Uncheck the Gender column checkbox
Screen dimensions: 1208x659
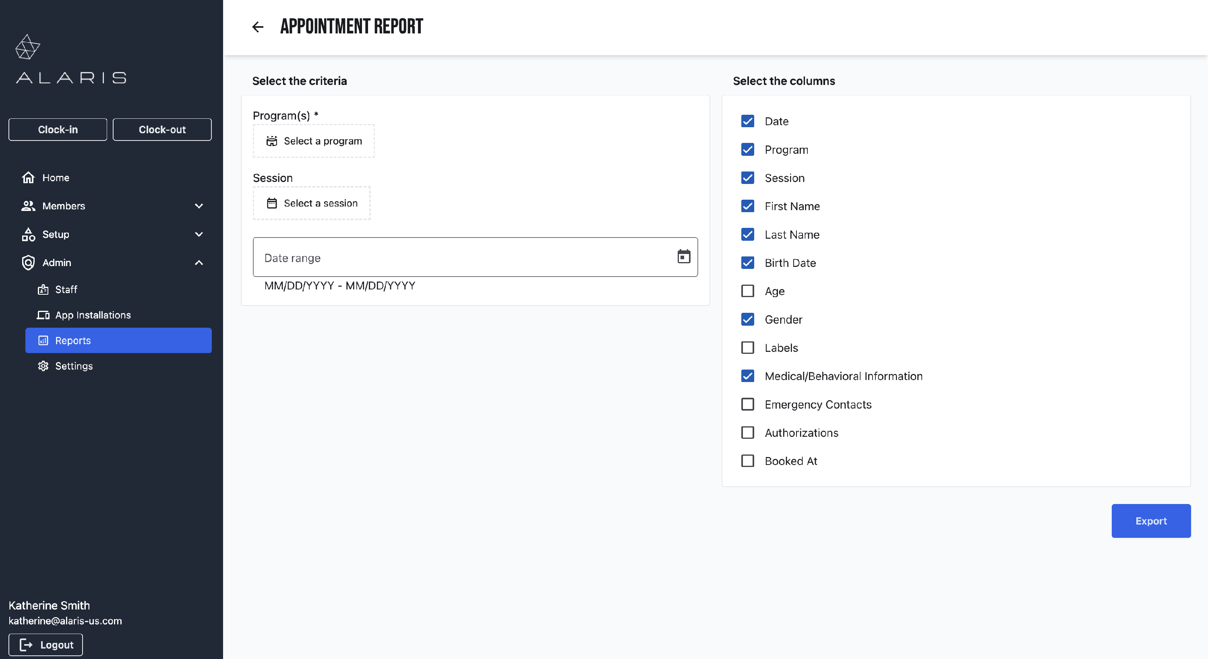tap(747, 319)
